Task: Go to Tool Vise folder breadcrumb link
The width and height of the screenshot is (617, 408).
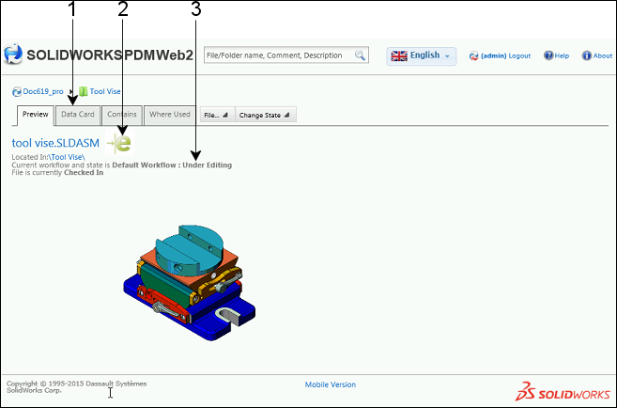Action: pos(105,91)
